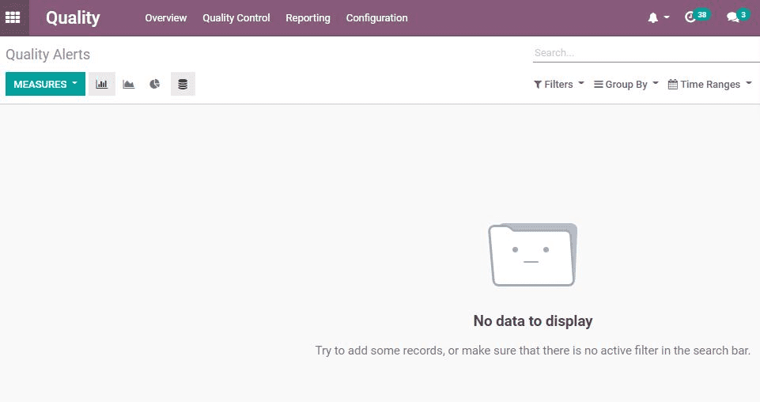Expand the Measures dropdown
760x402 pixels.
click(x=46, y=84)
